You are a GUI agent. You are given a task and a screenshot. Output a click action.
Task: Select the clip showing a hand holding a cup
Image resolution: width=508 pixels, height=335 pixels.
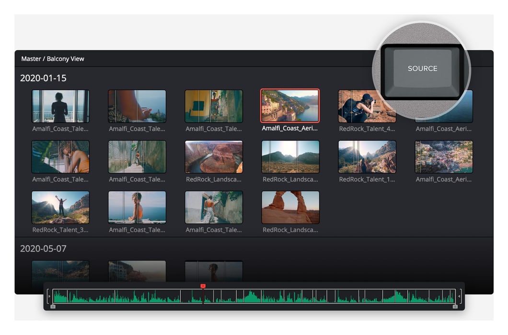coord(137,106)
